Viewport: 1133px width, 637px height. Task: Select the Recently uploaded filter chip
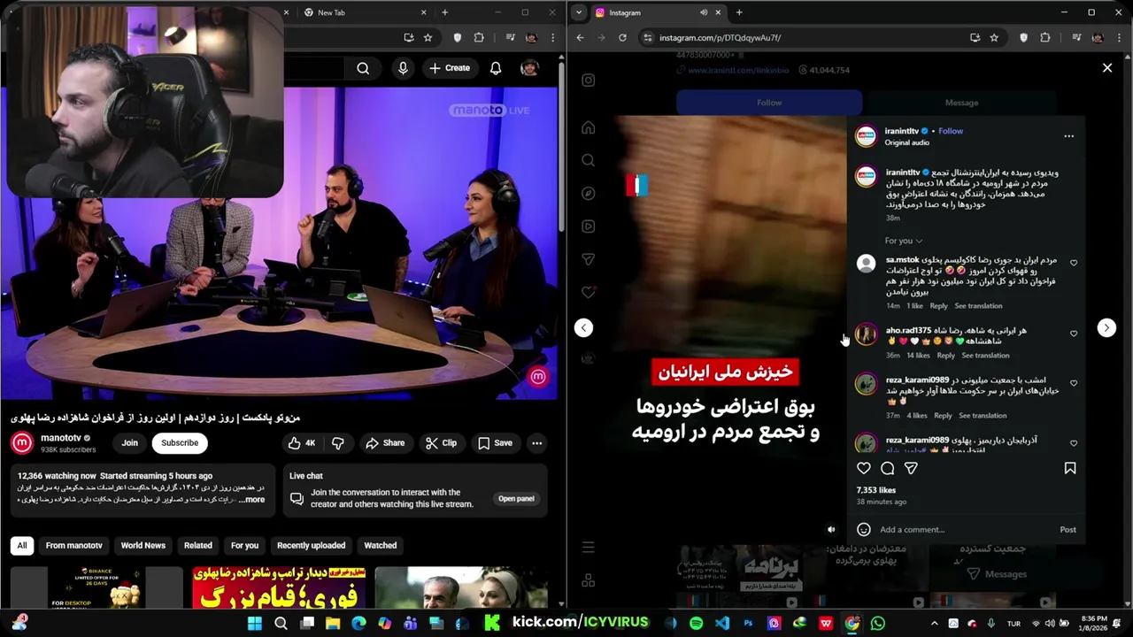tap(311, 546)
